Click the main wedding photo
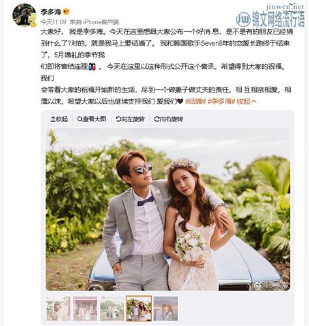The image size is (309, 326). point(168,209)
